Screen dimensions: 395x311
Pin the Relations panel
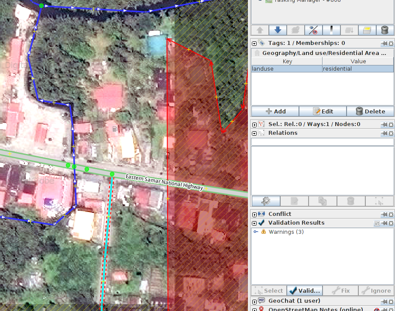[384, 133]
